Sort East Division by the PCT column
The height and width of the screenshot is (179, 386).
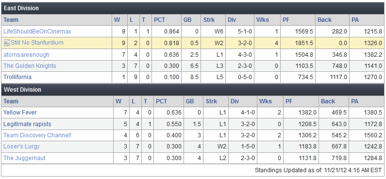159,20
